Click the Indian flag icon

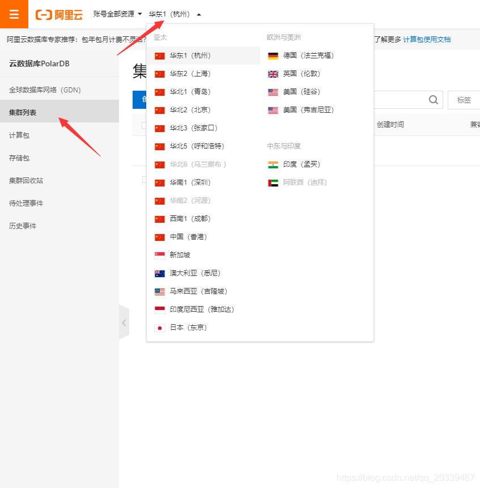tap(273, 164)
